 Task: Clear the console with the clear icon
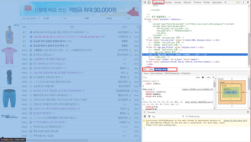click(145, 117)
